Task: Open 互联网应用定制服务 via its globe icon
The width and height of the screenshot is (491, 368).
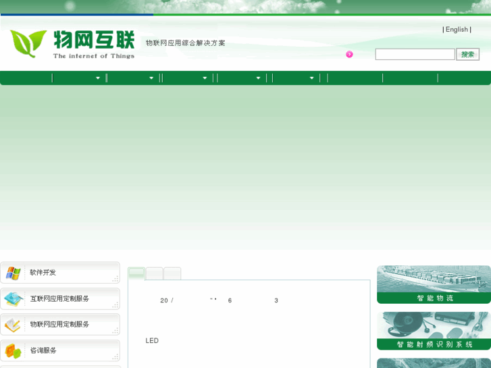Action: (13, 299)
